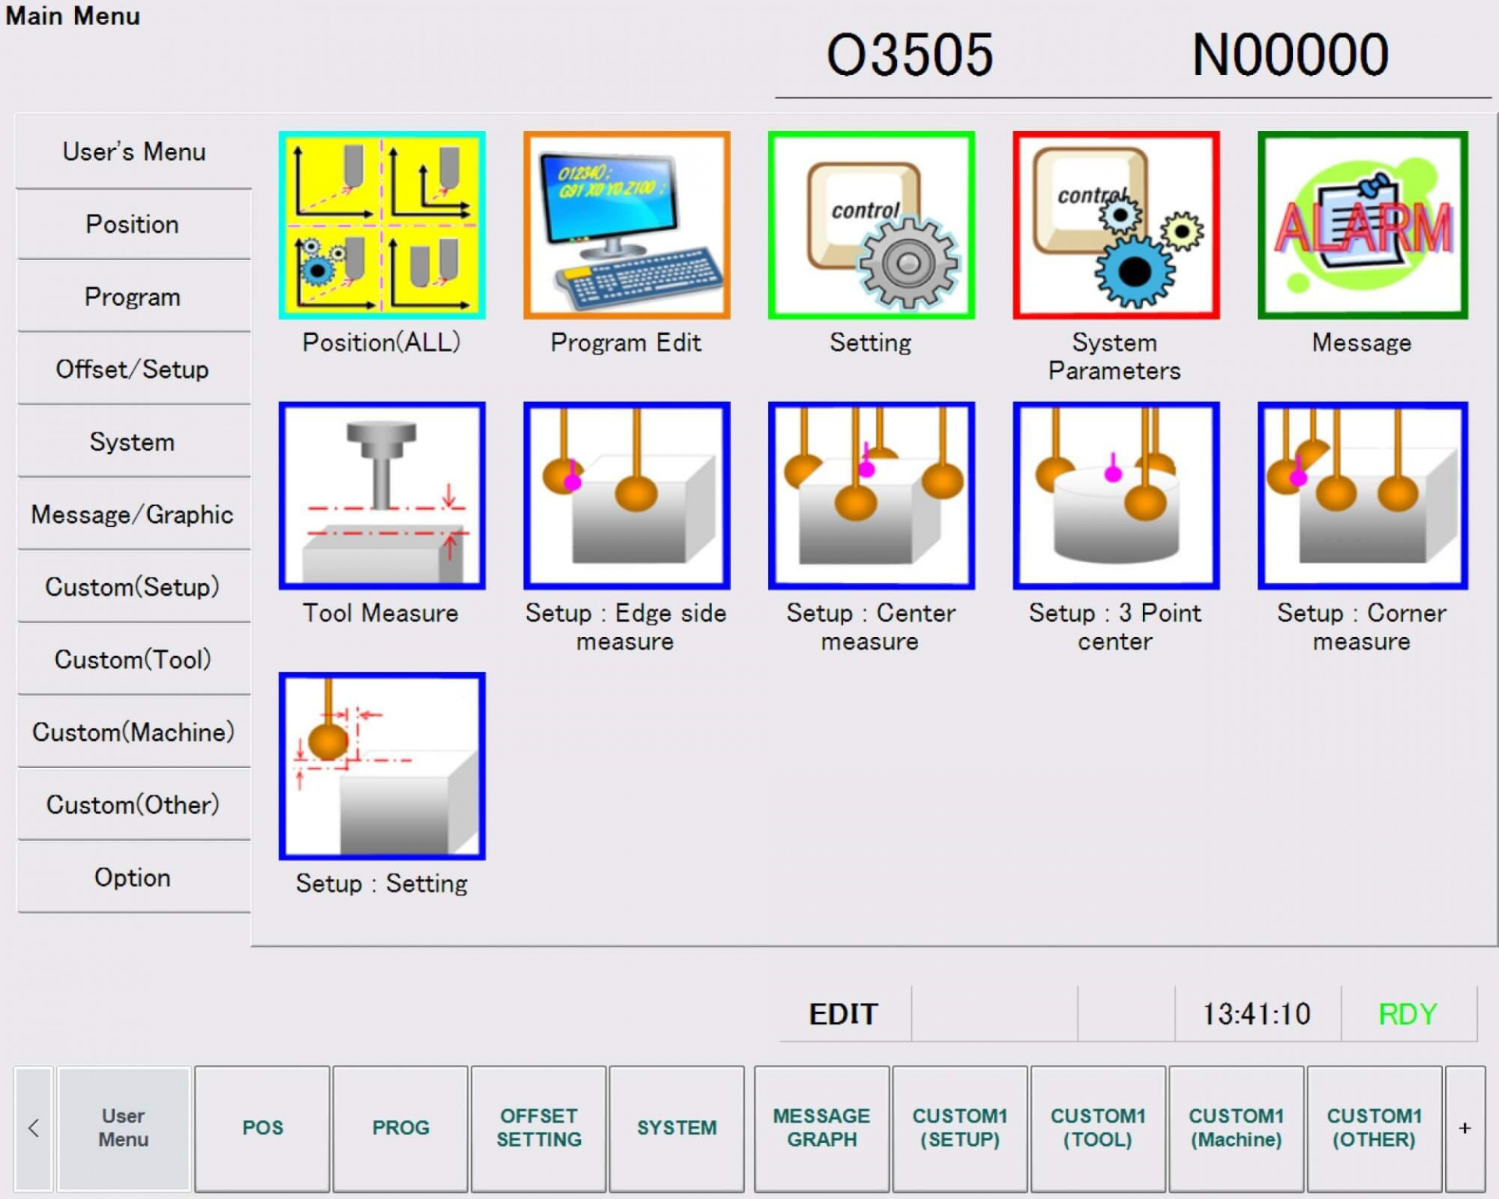Open the Setting control gear icon

click(871, 225)
